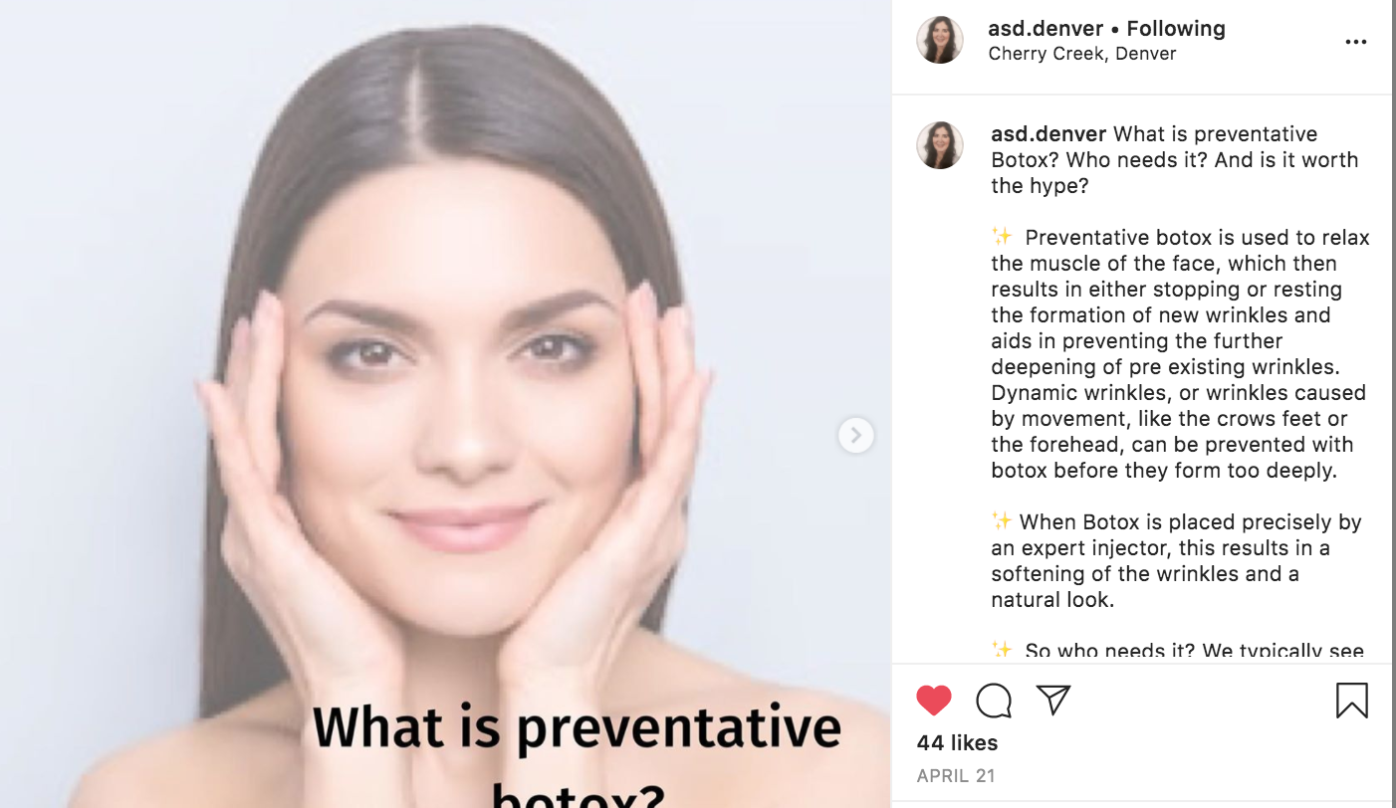The height and width of the screenshot is (808, 1396).
Task: Click the second sparkle emoji before 'When Botox'
Action: [x=1002, y=521]
